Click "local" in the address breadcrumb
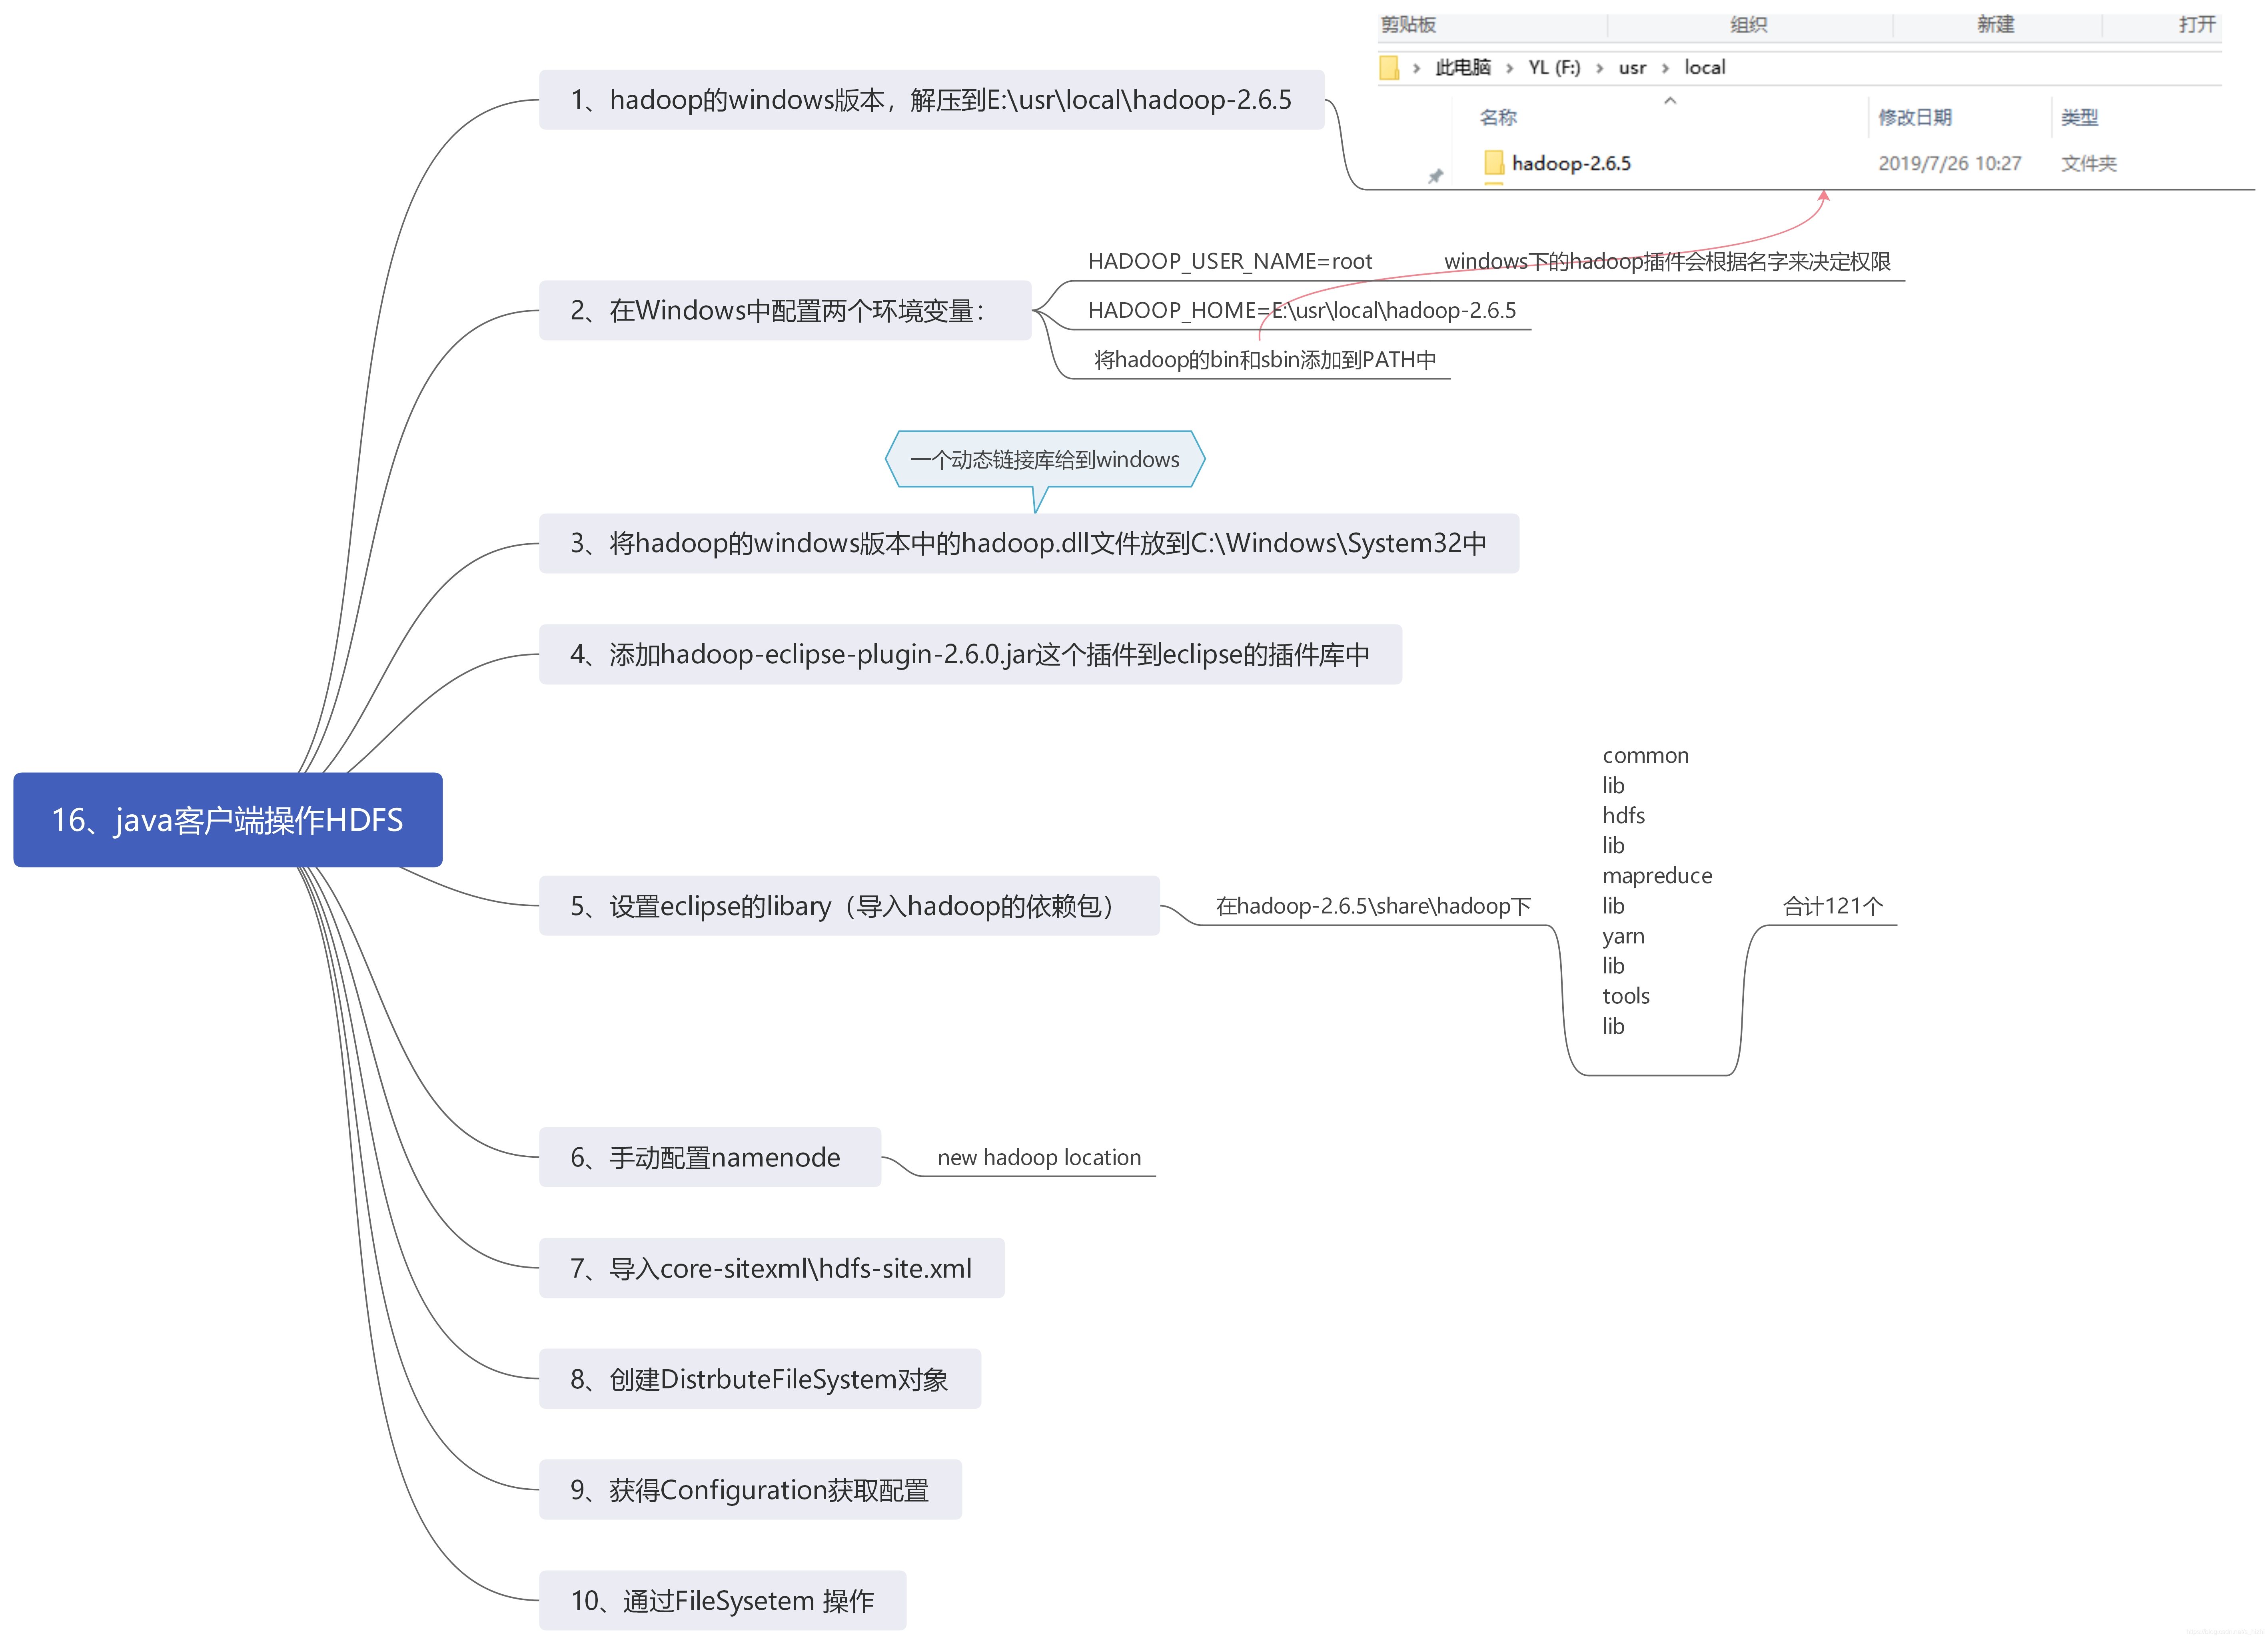 click(x=1704, y=67)
